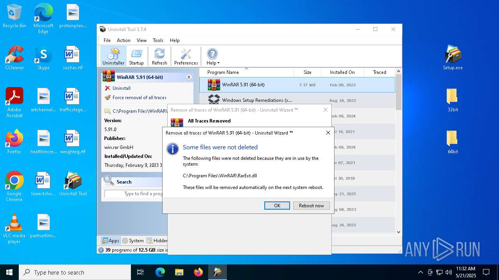499x280 pixels.
Task: Sort by the Traced column header
Action: pos(379,72)
